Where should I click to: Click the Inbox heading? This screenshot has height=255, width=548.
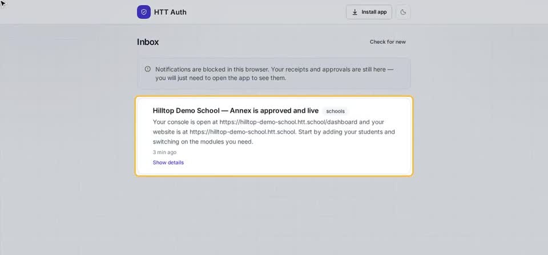pos(148,42)
